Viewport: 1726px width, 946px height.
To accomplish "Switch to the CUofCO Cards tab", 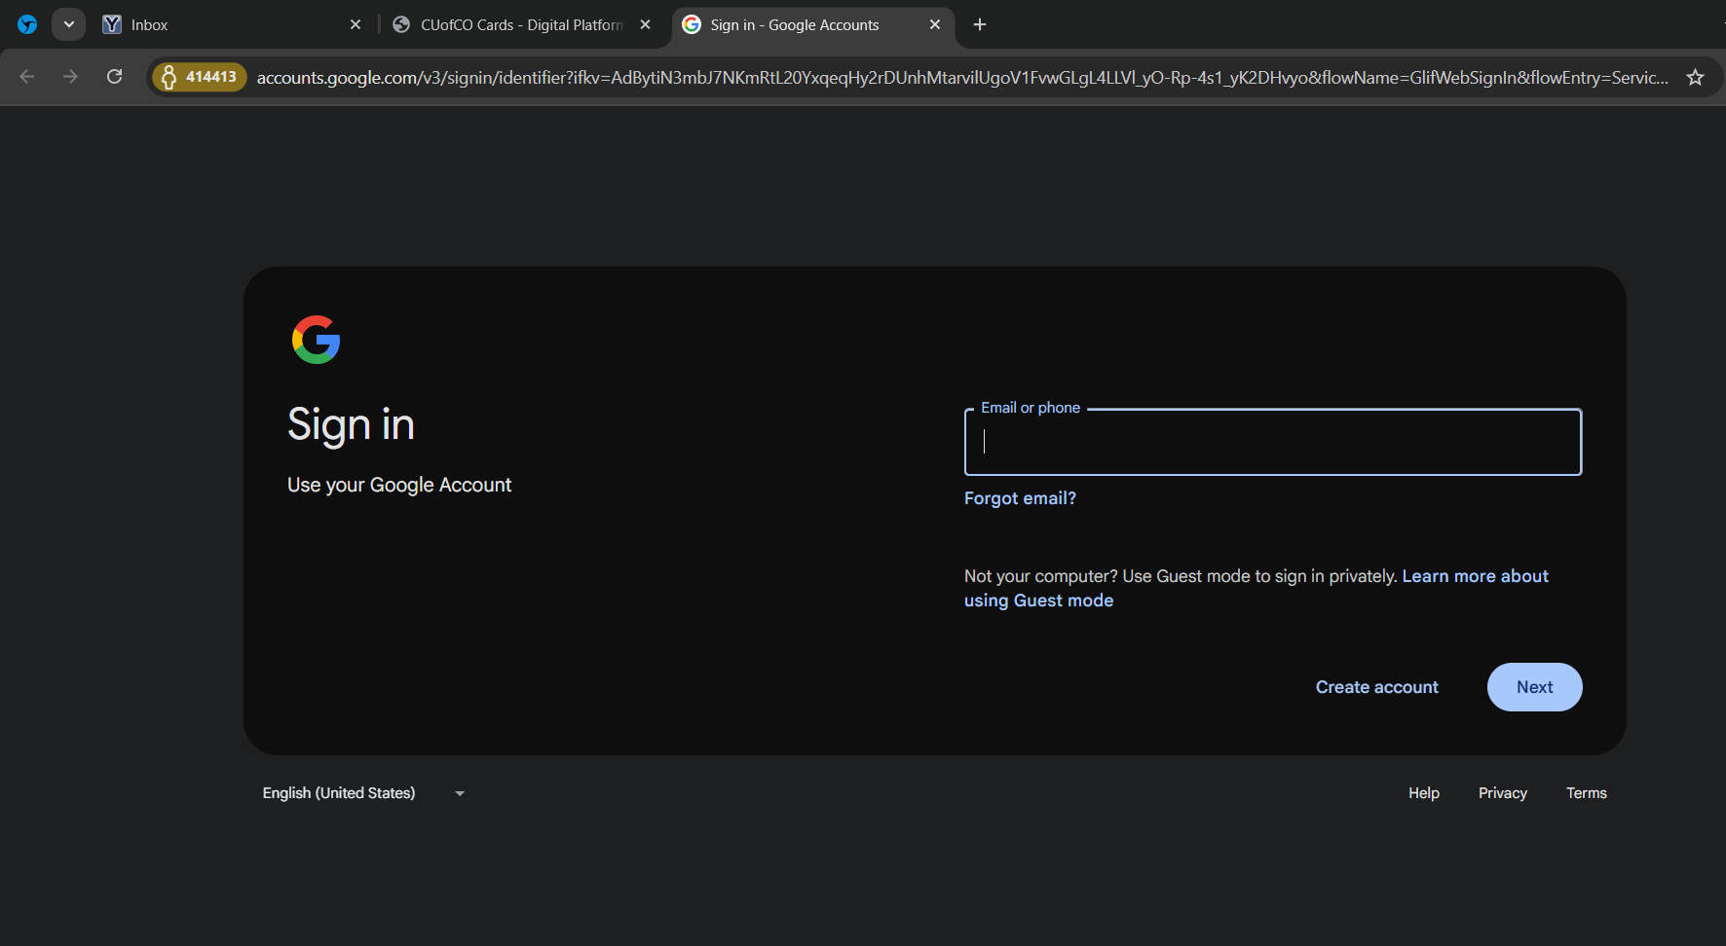I will point(516,24).
